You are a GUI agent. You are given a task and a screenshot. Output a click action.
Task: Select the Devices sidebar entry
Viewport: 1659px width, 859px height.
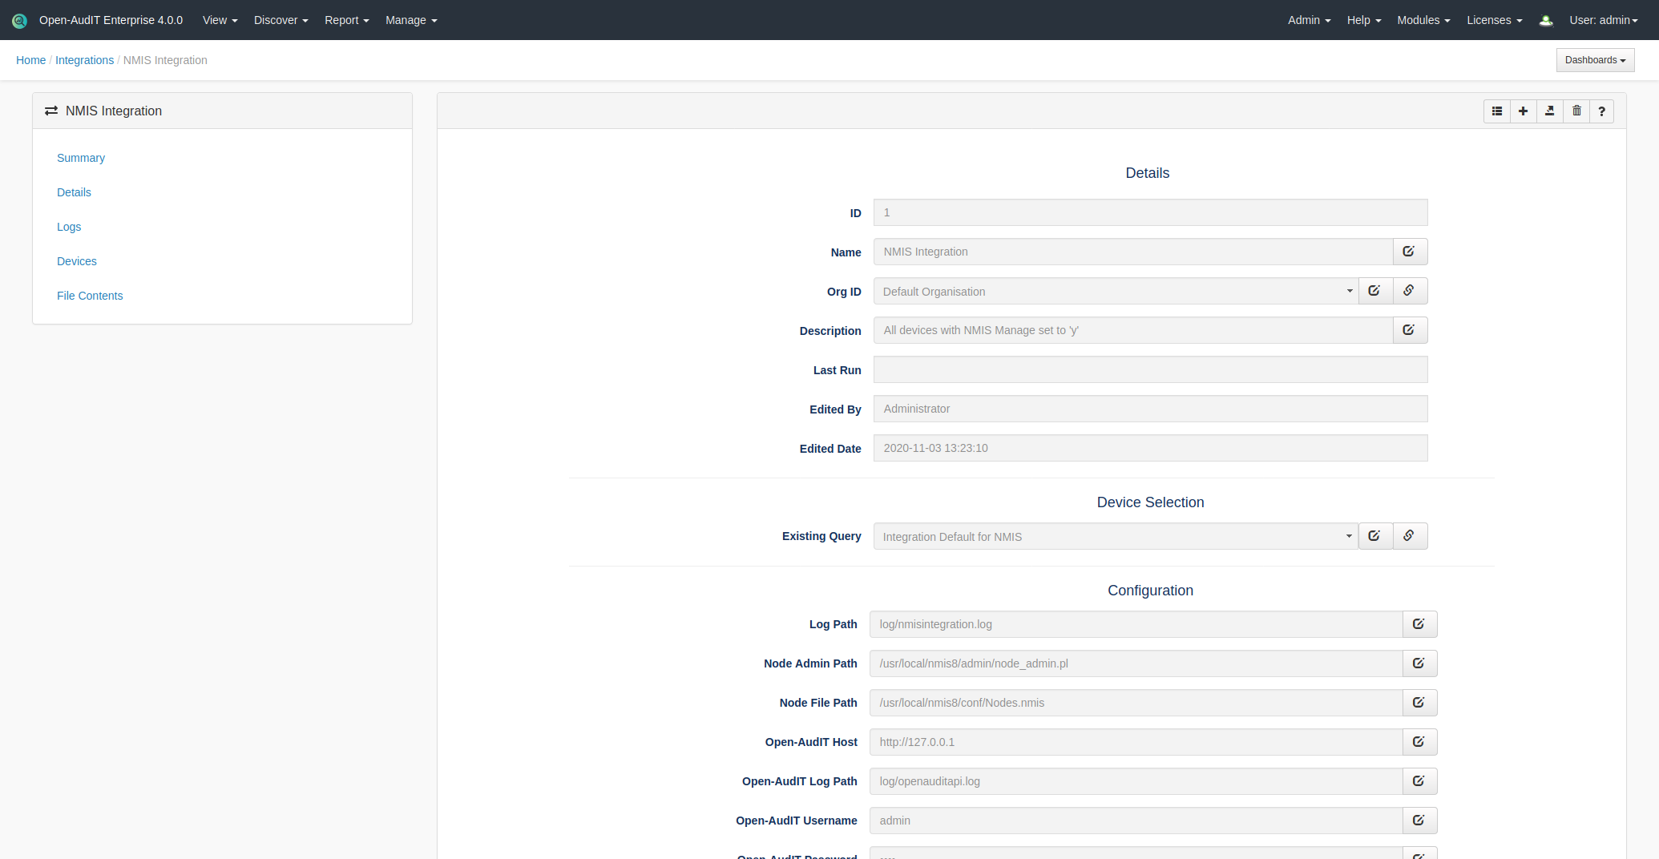(76, 261)
